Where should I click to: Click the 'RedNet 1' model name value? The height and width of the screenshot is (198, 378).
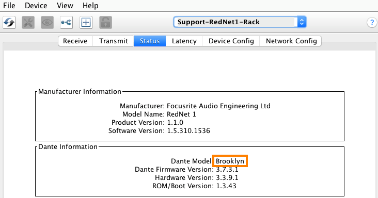182,114
